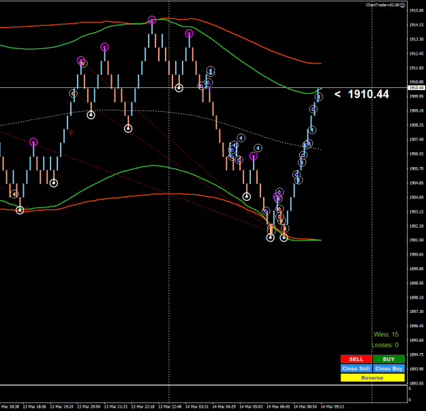426x411 pixels.
Task: Click the 1908.25 price axis label
Action: [416, 125]
